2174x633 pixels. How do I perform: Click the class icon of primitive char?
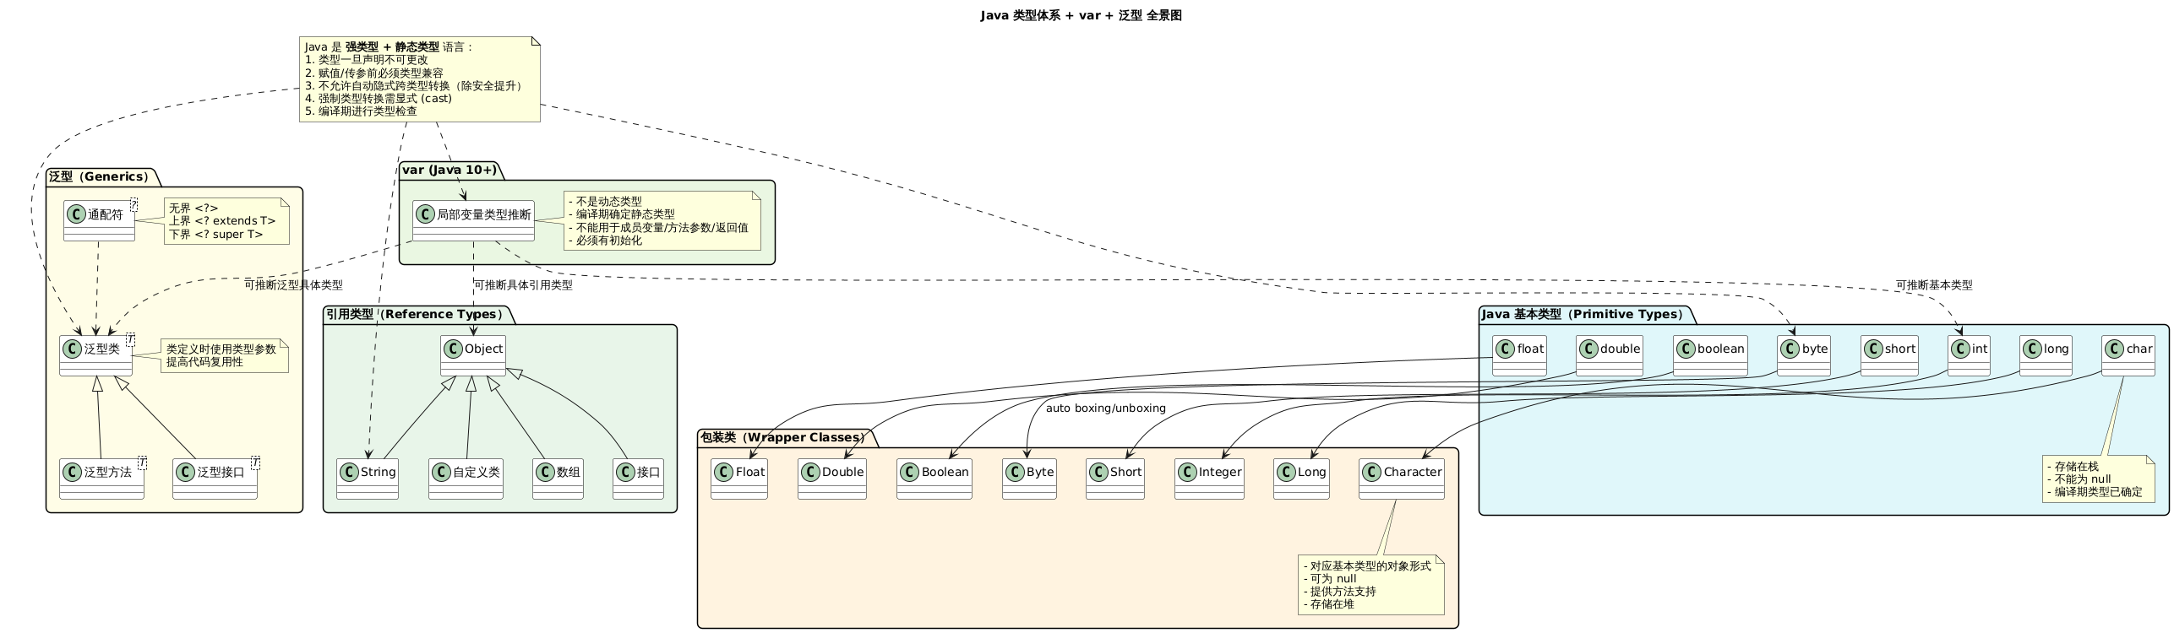tap(2116, 349)
